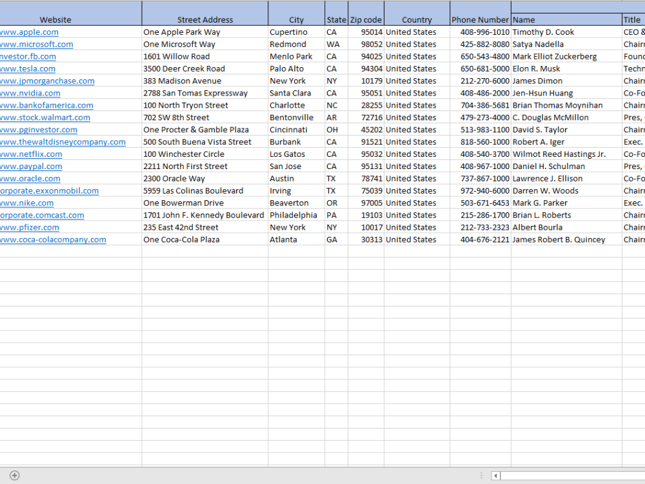Select the Elon R. Musk cell
The image size is (645, 484).
point(566,69)
